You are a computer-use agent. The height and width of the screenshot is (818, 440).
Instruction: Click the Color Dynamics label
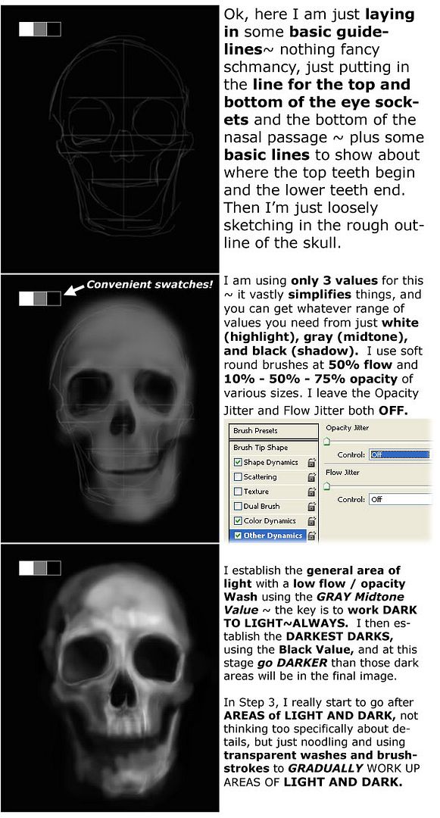(x=270, y=520)
